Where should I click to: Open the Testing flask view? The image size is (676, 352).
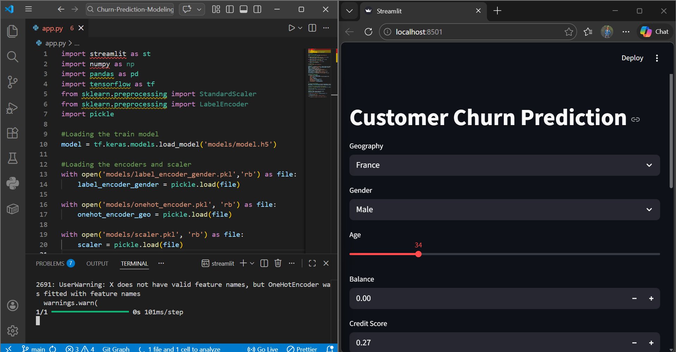[13, 159]
